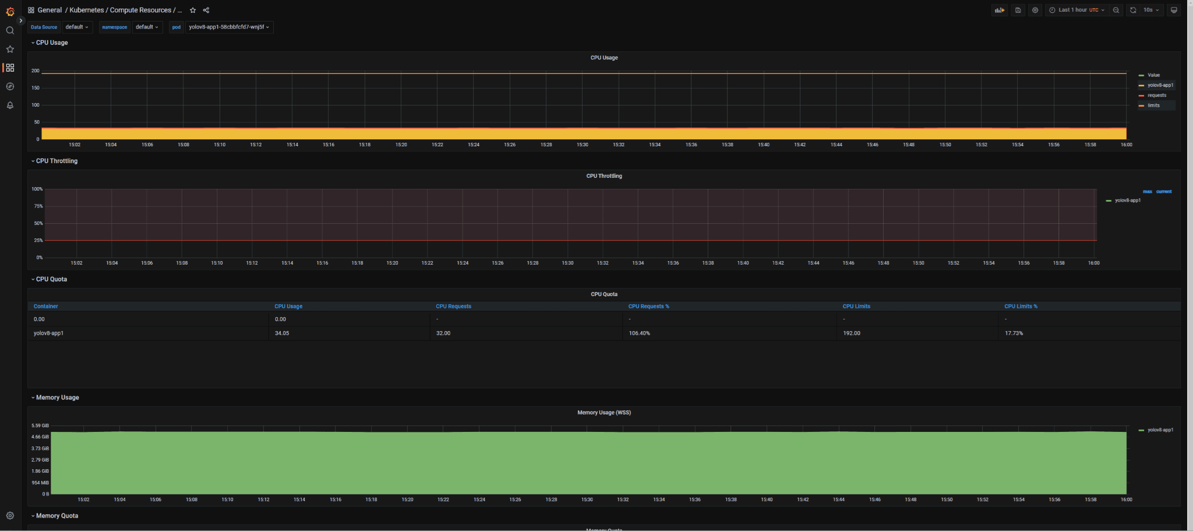Open the dashboard grid icon beside General
1193x531 pixels.
(31, 10)
